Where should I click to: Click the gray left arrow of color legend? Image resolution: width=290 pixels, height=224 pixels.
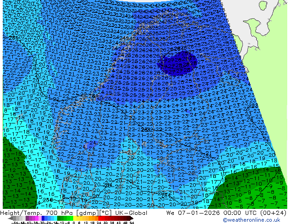[11, 218]
